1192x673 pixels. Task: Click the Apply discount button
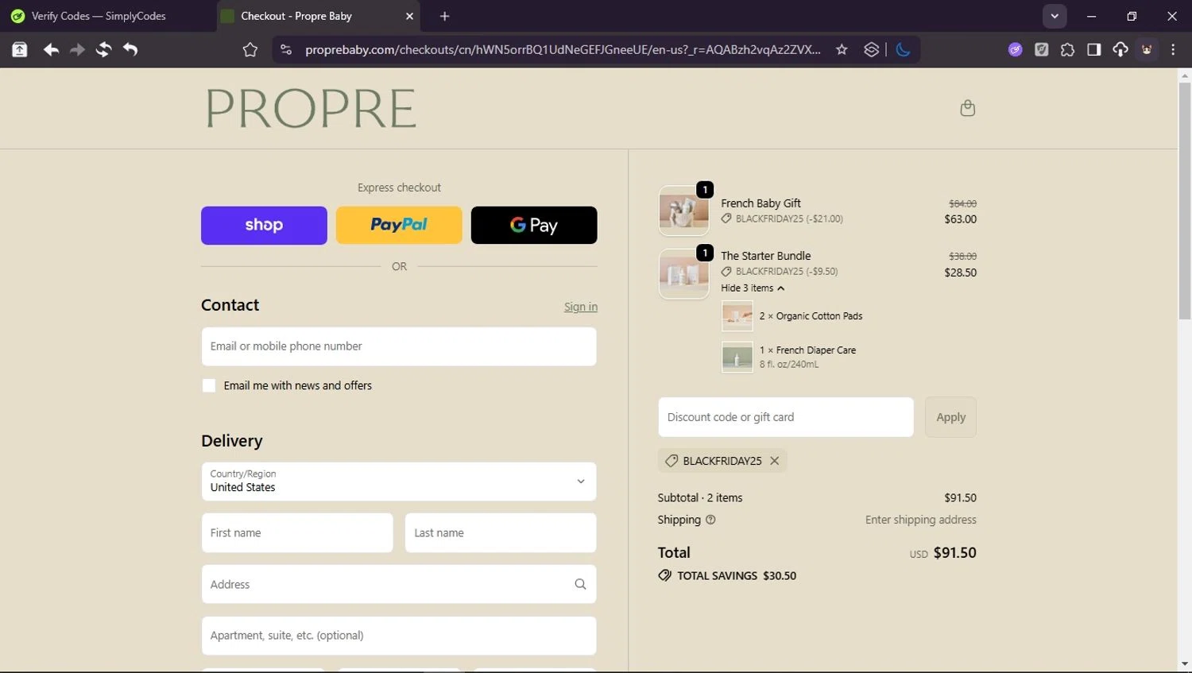tap(950, 417)
